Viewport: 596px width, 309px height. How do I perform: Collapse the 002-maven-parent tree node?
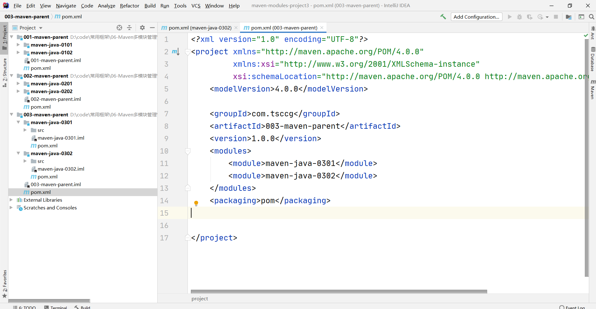click(x=12, y=76)
